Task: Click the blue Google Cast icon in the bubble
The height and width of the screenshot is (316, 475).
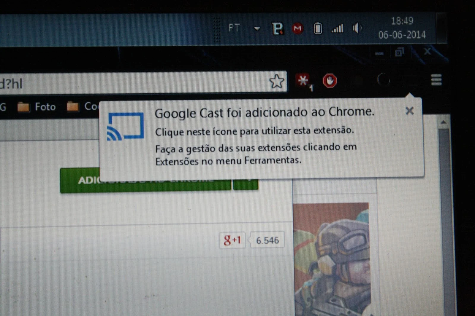Action: pos(126,126)
